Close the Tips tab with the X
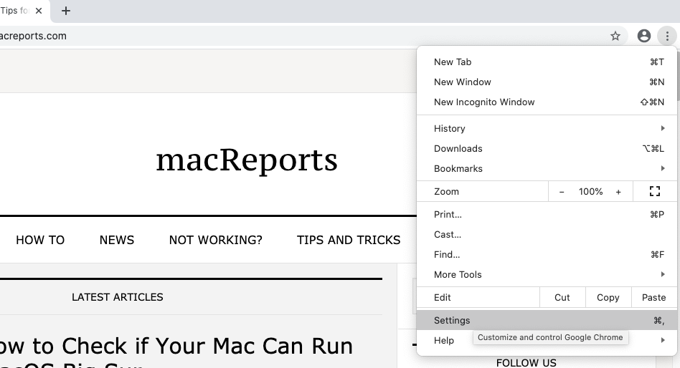The height and width of the screenshot is (368, 680). [x=39, y=11]
